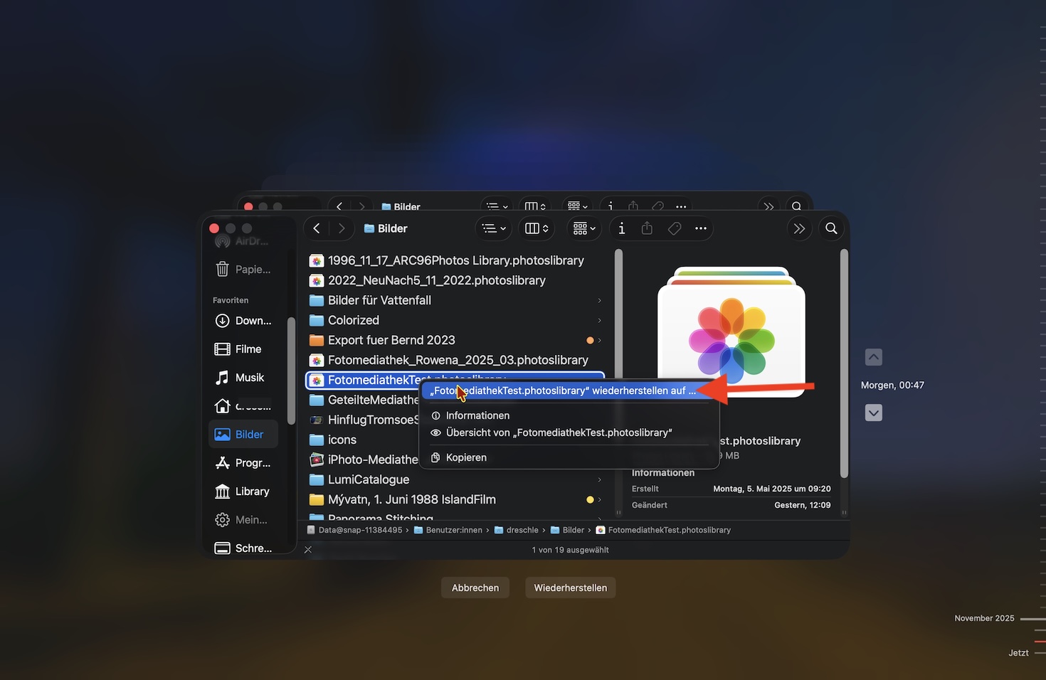
Task: Click the Abbrechen button
Action: pyautogui.click(x=475, y=588)
